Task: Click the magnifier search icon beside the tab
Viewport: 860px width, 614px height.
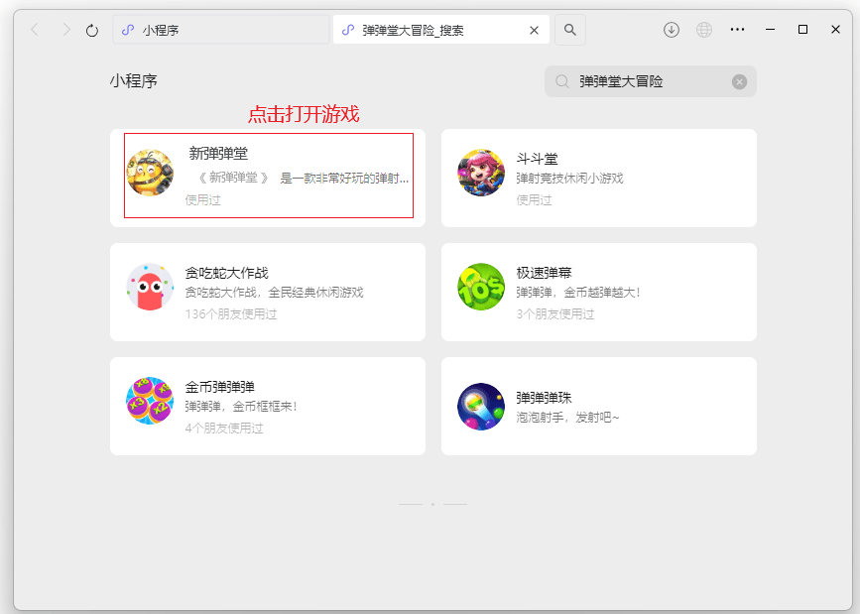Action: point(568,30)
